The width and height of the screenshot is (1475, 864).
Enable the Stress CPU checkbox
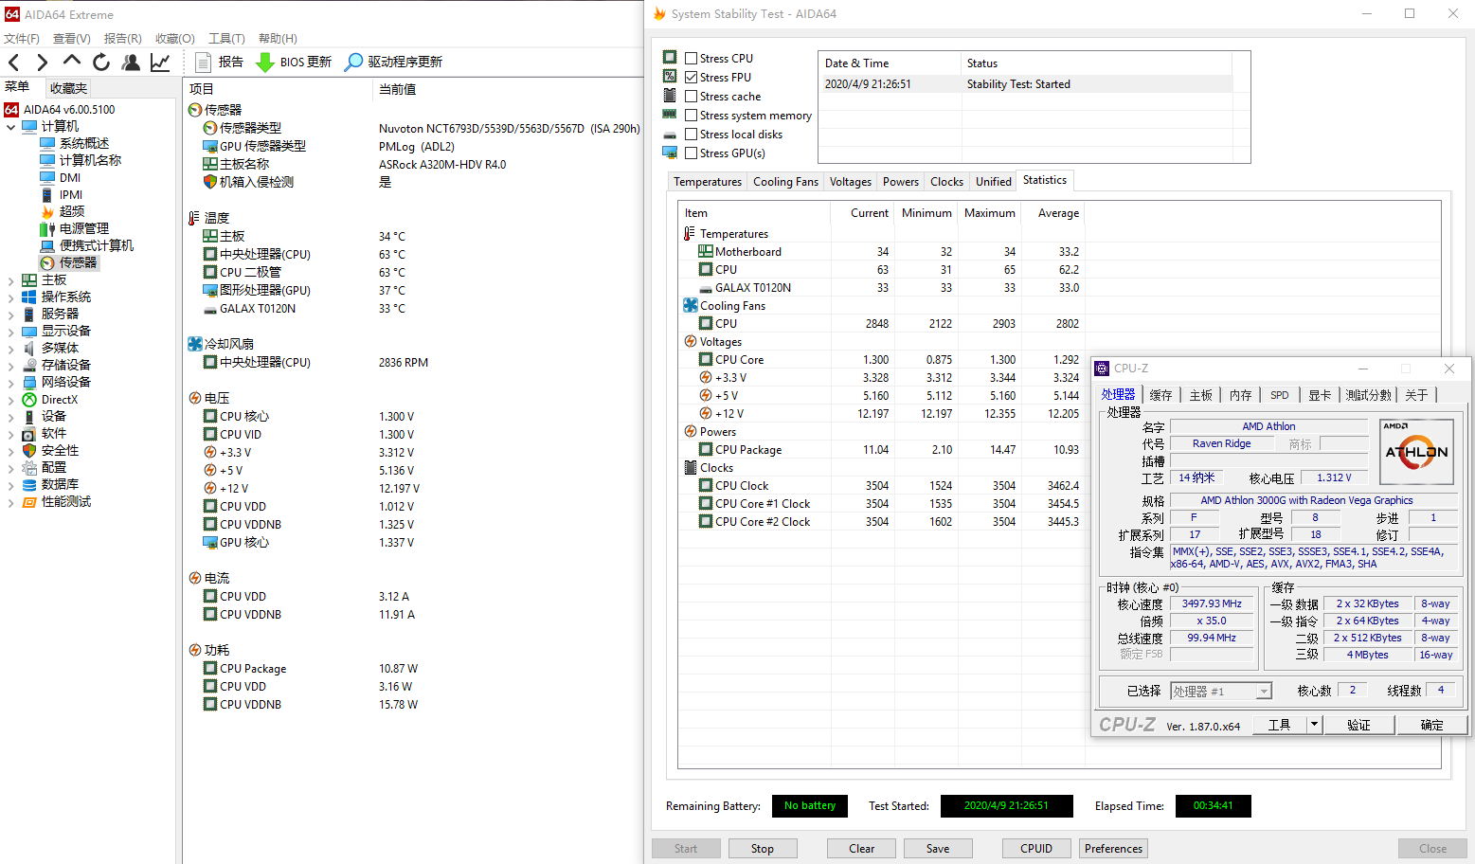coord(692,59)
